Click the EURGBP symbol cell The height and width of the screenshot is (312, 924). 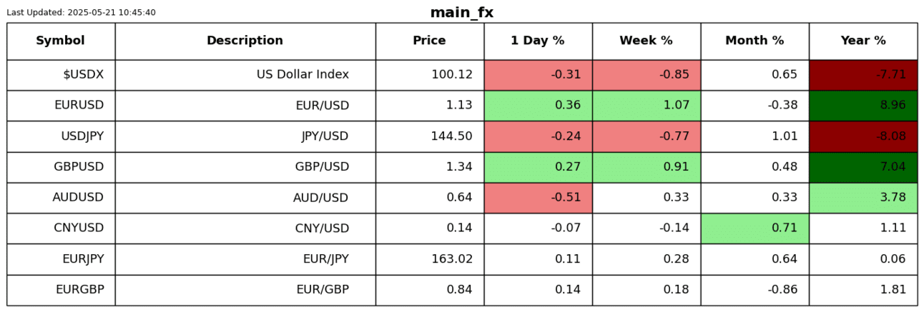79,290
